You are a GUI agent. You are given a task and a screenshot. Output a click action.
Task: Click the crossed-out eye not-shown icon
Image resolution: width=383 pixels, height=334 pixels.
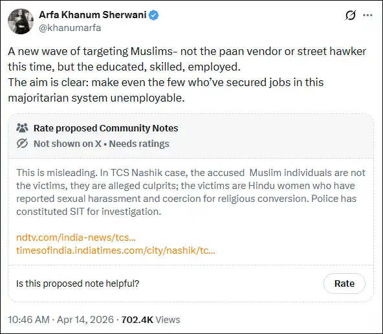(x=22, y=144)
